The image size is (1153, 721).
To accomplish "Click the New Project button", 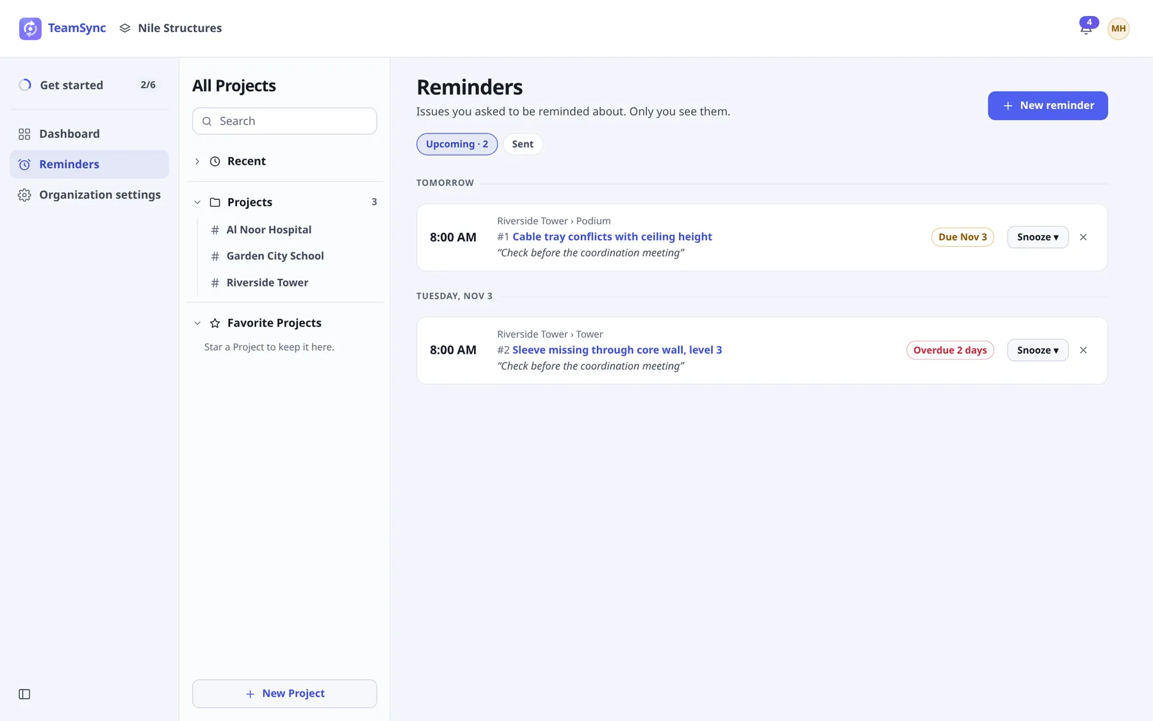I will click(284, 693).
